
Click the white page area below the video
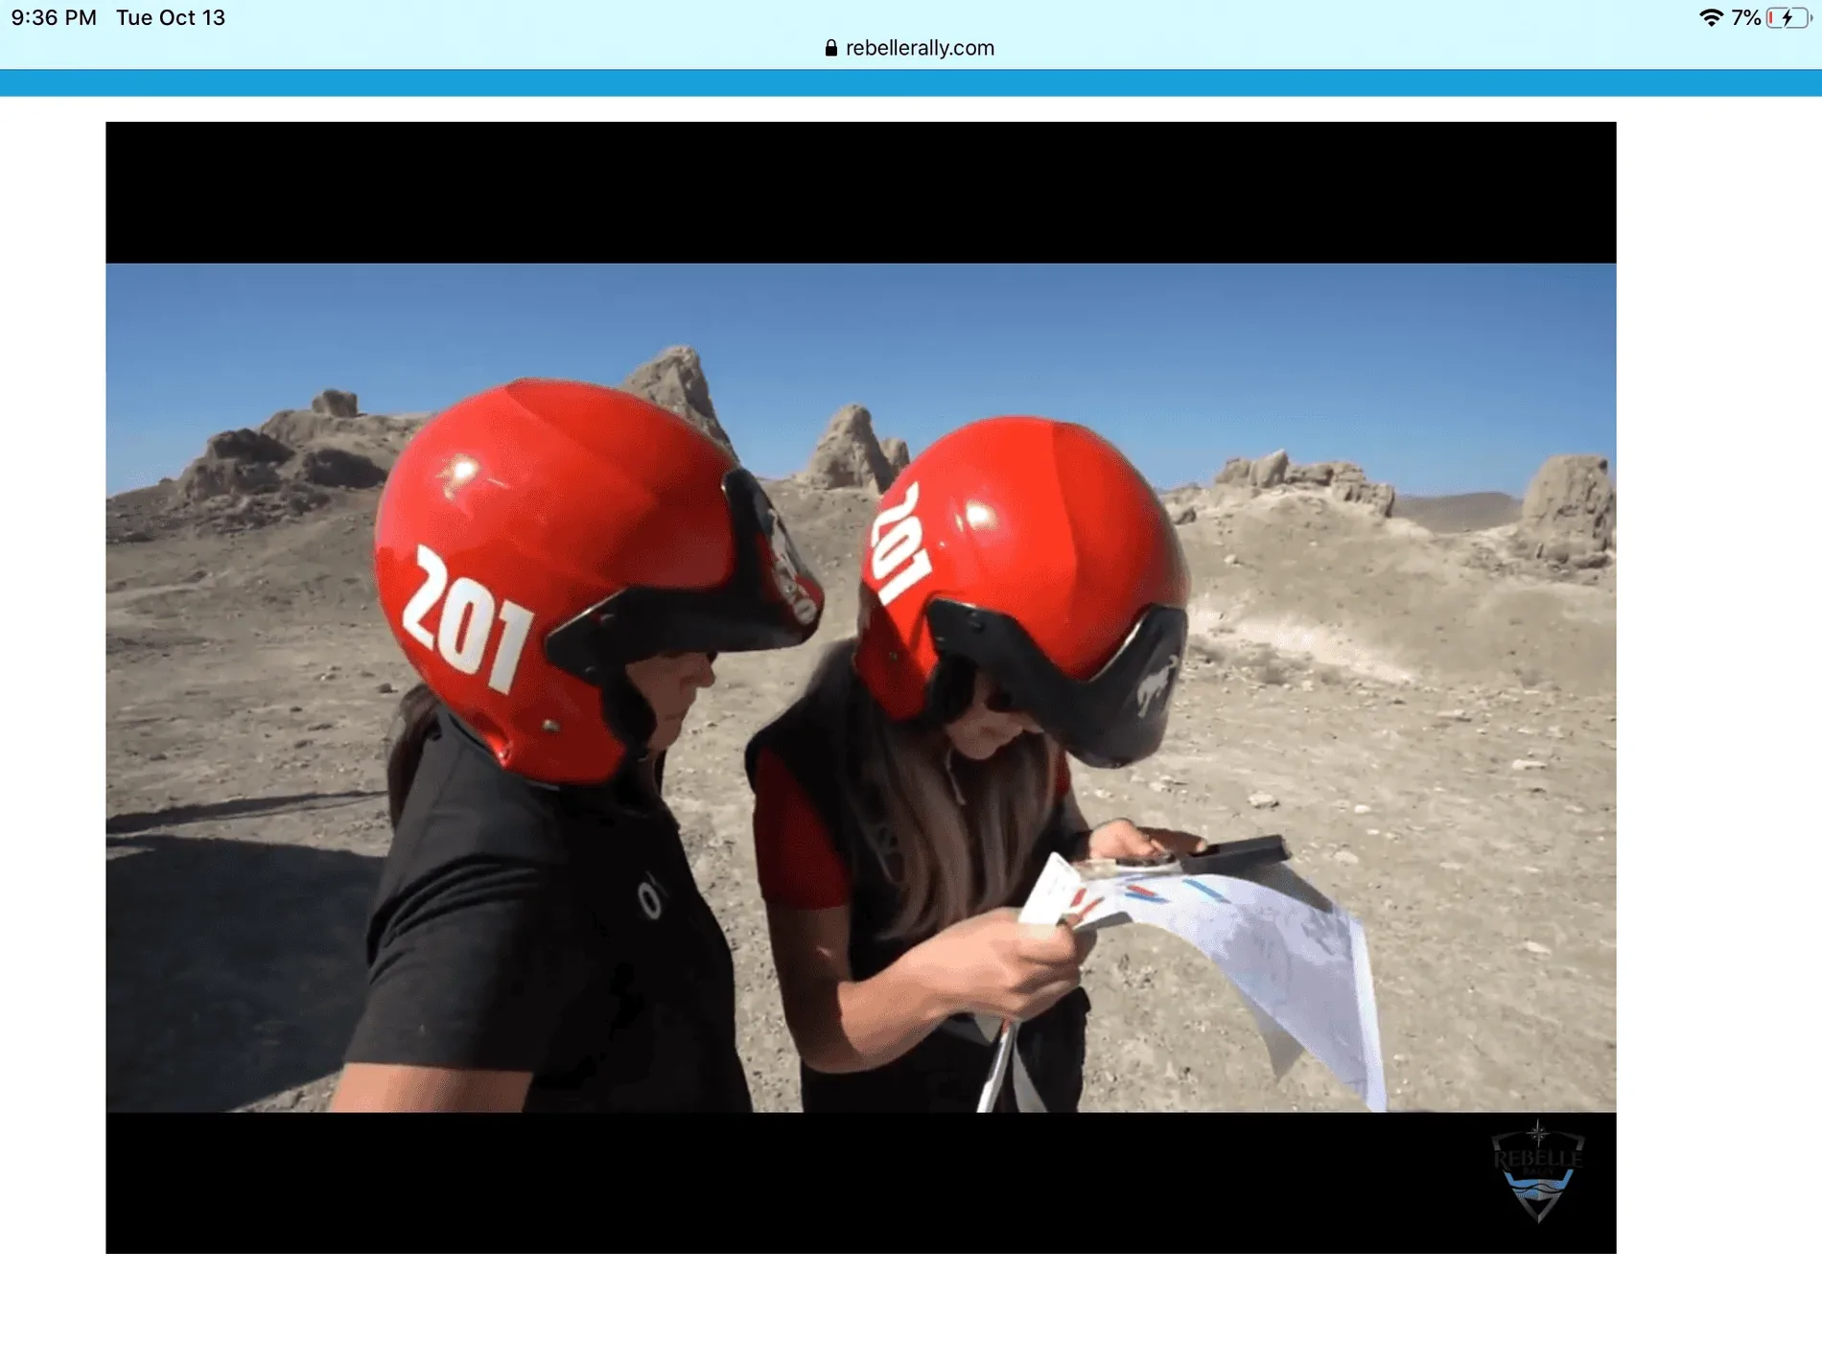click(x=911, y=1309)
